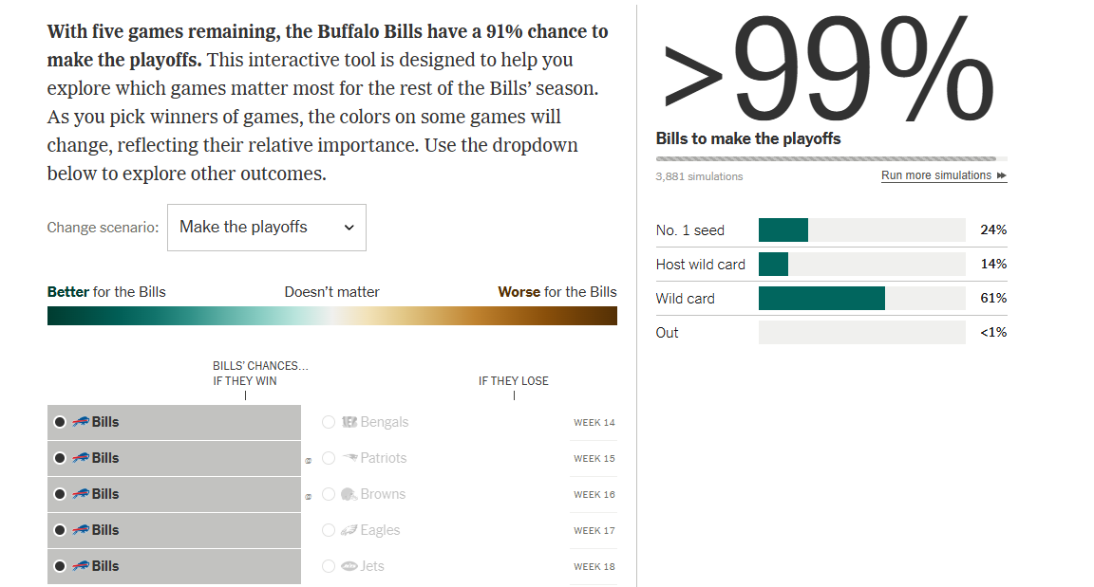Viewport: 1094px width, 587px height.
Task: Click the chevron on Make the playoffs dropdown
Action: point(349,228)
